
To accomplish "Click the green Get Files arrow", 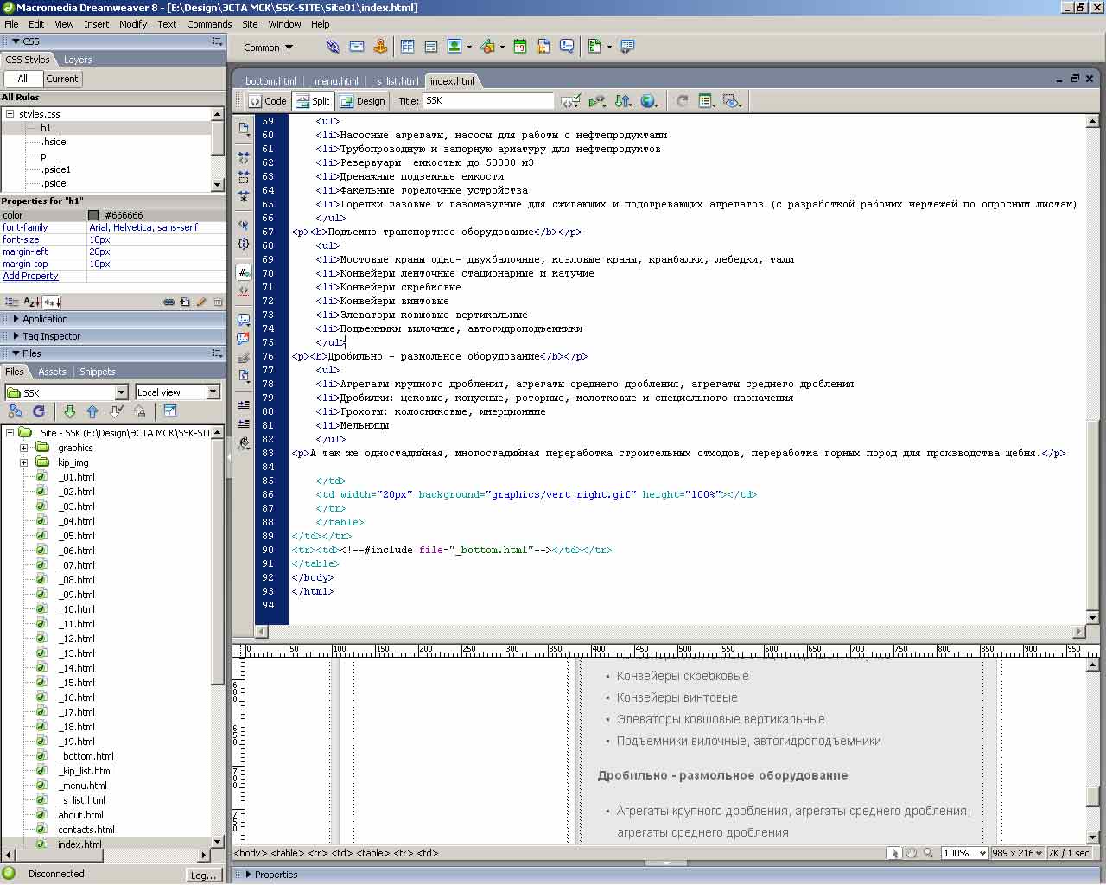I will 70,411.
